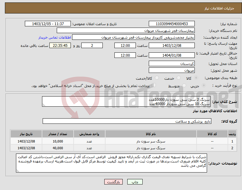
Task: Select the کالا/خدمت radio button
Action: 157,78
